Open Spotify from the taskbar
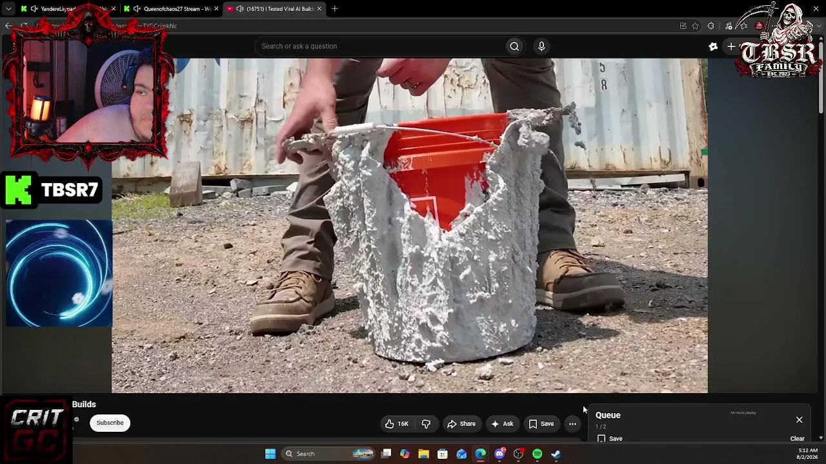Screen dimensions: 826x464 point(538,454)
